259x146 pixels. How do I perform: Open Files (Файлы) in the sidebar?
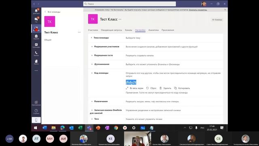[x=36, y=62]
